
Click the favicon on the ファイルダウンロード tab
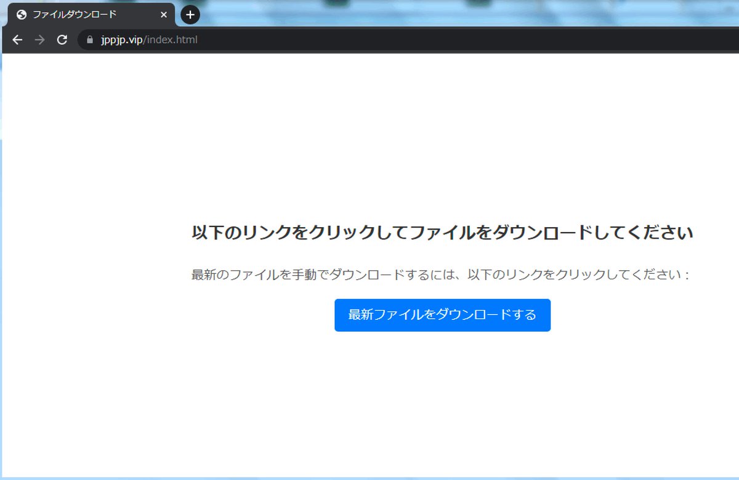coord(23,14)
